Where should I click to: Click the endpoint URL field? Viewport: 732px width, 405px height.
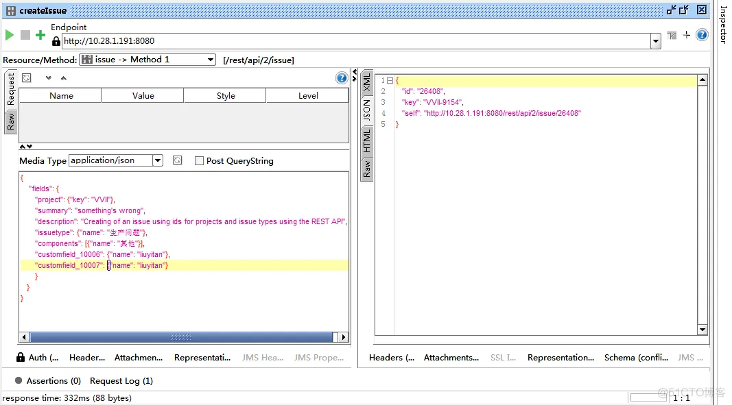(x=357, y=41)
